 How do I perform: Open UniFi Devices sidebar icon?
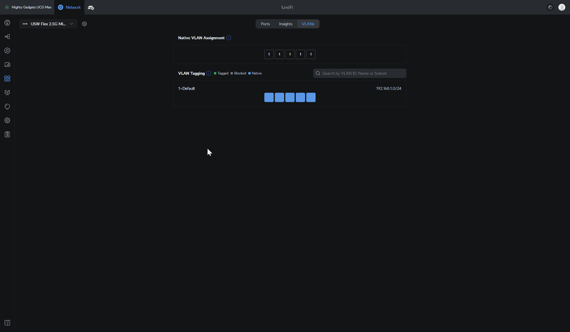click(x=7, y=51)
